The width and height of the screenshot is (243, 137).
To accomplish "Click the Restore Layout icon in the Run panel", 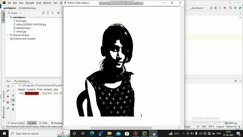I will (8, 102).
